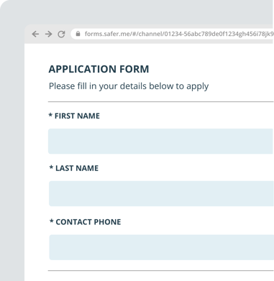Click the padlock icon in the address bar
Image resolution: width=274 pixels, height=281 pixels.
pyautogui.click(x=78, y=34)
